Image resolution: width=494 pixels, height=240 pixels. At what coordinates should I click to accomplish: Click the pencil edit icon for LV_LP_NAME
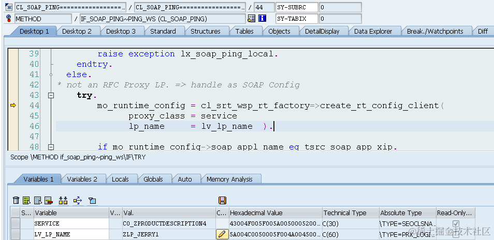pyautogui.click(x=222, y=234)
